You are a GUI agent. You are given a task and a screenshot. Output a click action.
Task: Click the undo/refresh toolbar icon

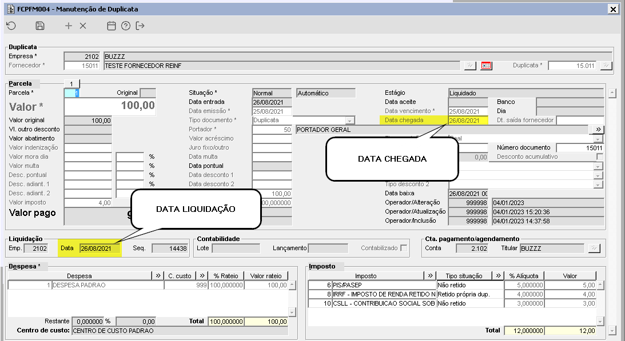pos(11,26)
